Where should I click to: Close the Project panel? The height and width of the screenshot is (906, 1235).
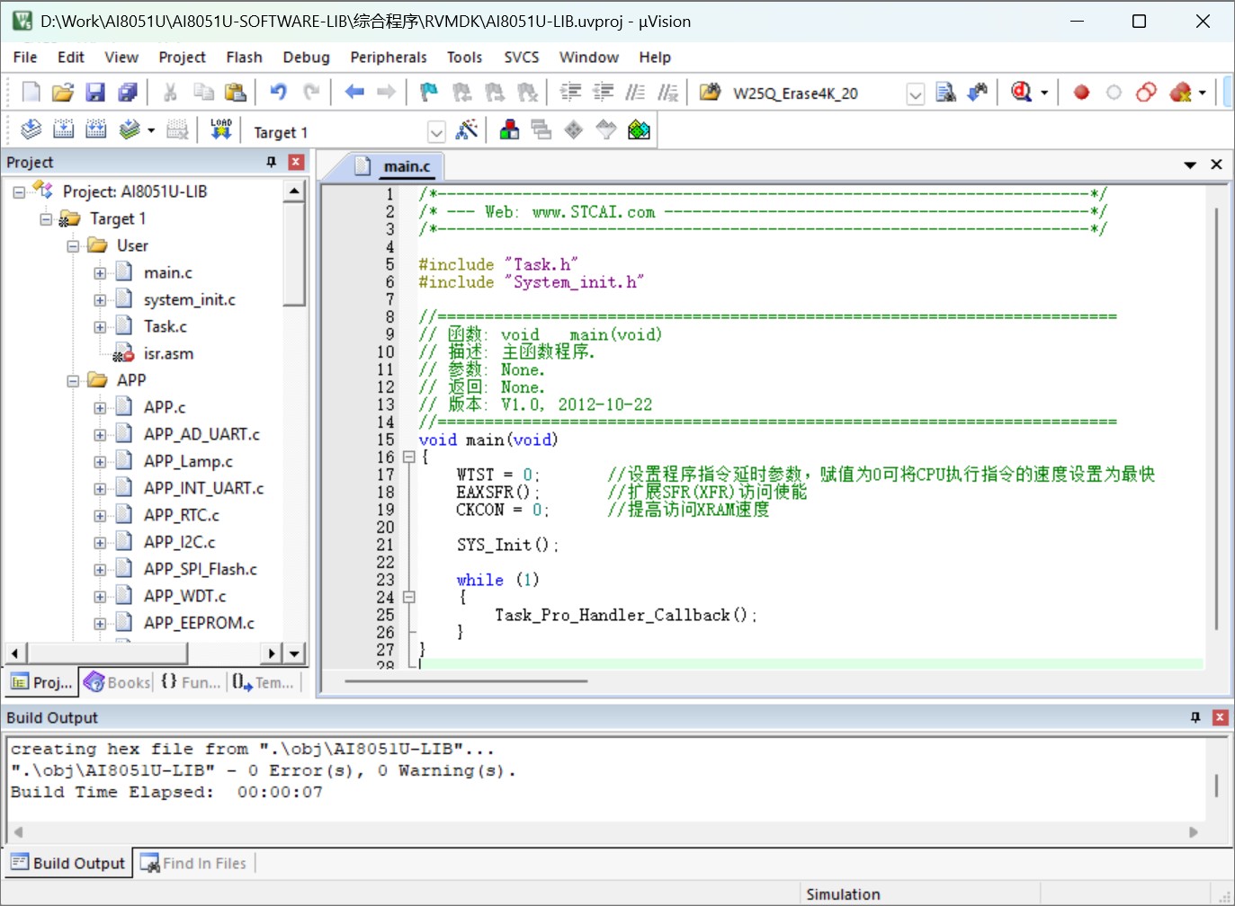pos(296,162)
